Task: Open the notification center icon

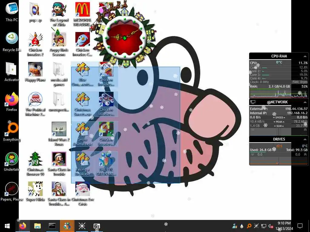Action: pos(300,226)
